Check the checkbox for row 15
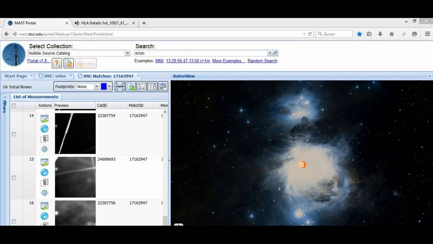The height and width of the screenshot is (244, 433). 14,178
